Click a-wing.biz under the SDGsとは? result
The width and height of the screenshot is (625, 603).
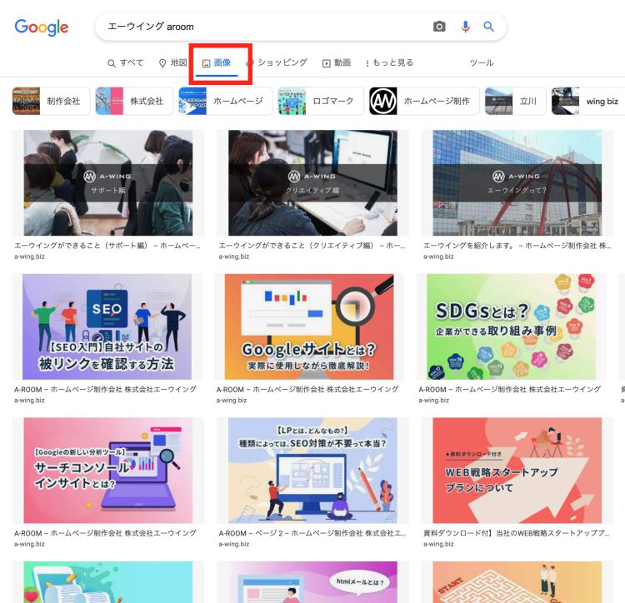point(433,401)
